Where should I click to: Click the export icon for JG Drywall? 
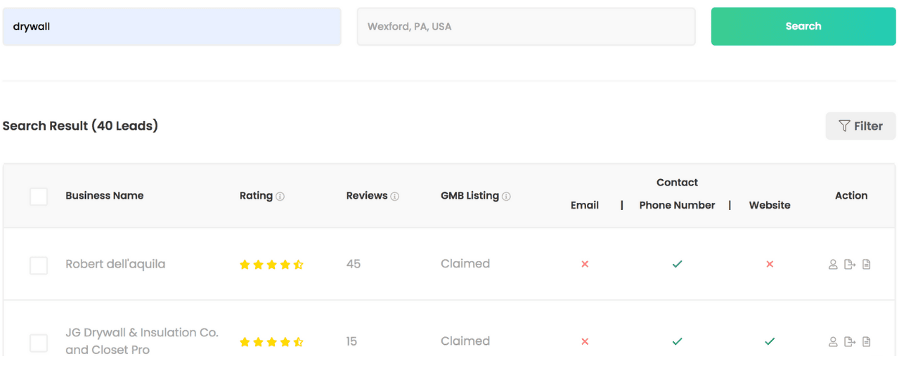coord(850,342)
